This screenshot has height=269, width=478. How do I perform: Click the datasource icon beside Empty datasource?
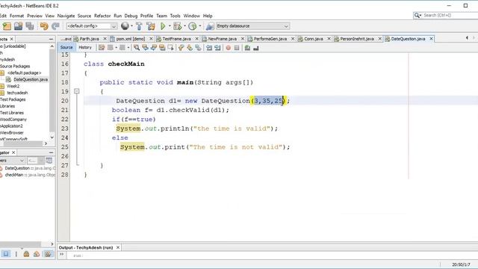[210, 26]
